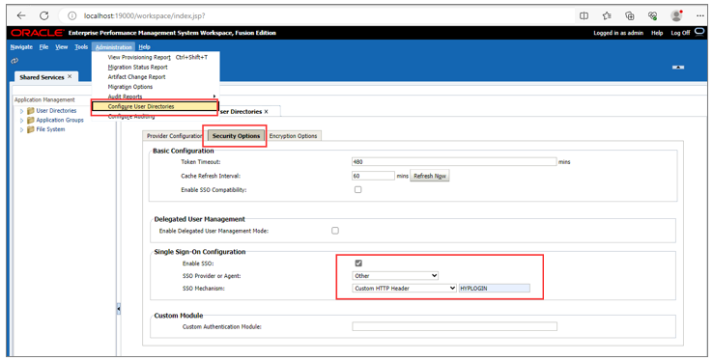Screen dimensions: 713x361
Task: Click the refresh icon below Navigate menu
Action: (14, 61)
